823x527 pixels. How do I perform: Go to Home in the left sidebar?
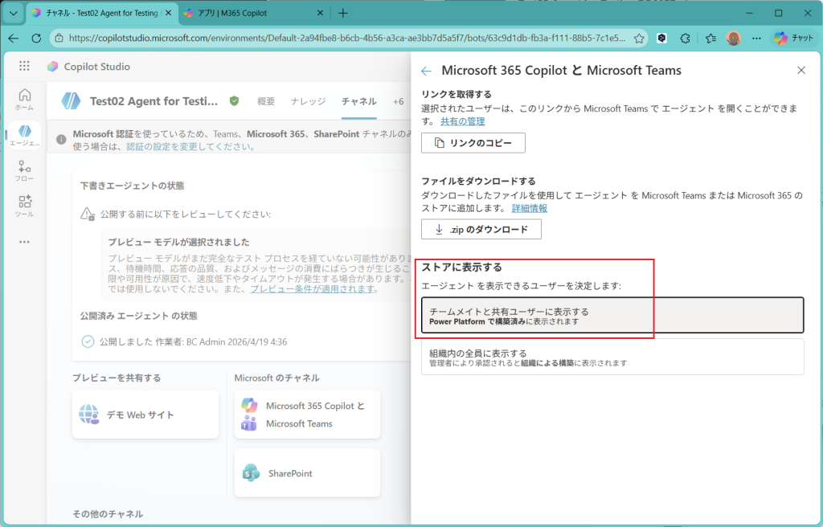pyautogui.click(x=24, y=99)
